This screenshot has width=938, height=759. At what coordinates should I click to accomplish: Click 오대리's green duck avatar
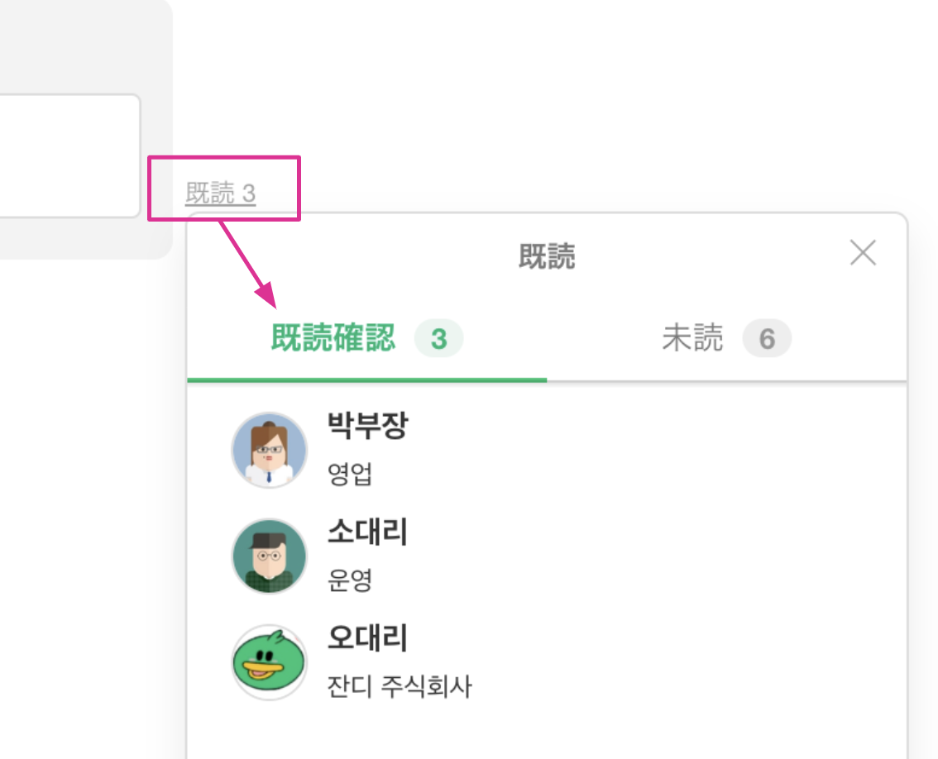pyautogui.click(x=269, y=662)
